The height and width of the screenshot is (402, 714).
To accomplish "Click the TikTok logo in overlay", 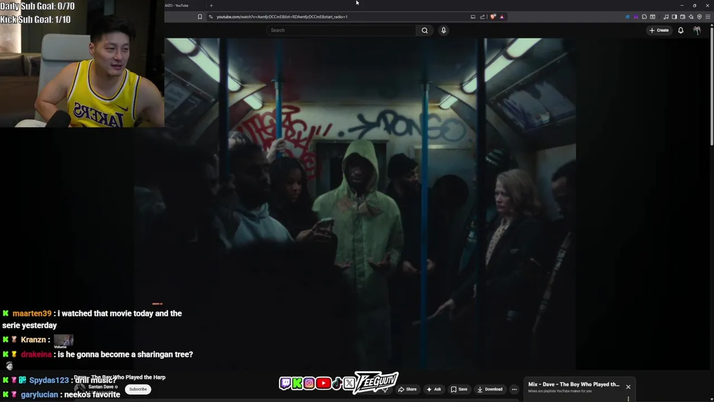I will coord(337,383).
